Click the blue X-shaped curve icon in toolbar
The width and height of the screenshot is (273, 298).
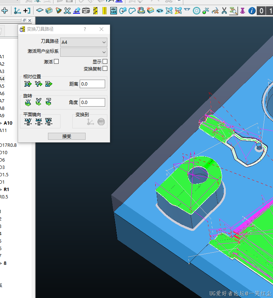[x=67, y=11]
